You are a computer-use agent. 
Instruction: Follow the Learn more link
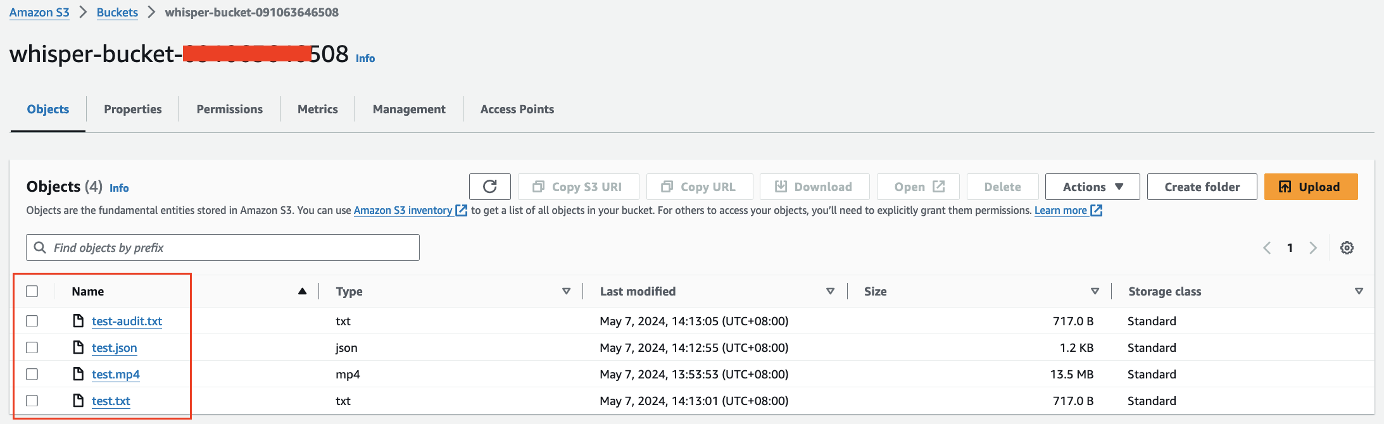point(1060,210)
